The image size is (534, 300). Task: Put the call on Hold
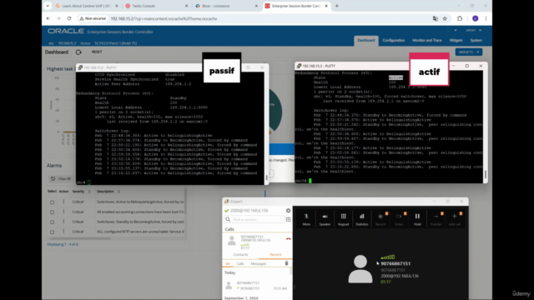pyautogui.click(x=417, y=219)
